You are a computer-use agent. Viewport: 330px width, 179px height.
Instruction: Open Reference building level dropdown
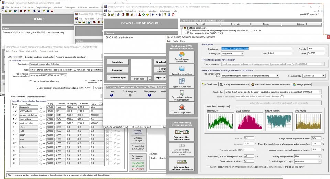(x=277, y=76)
